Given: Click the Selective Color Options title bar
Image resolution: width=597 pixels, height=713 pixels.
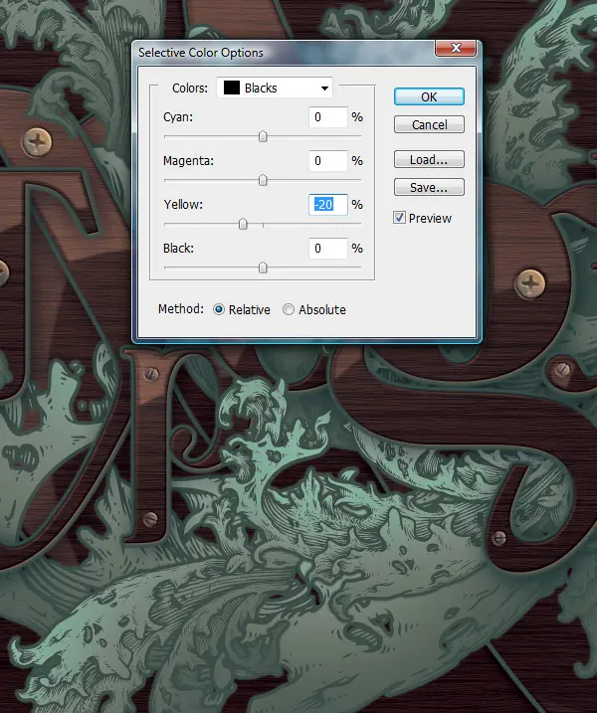Looking at the screenshot, I should [285, 53].
